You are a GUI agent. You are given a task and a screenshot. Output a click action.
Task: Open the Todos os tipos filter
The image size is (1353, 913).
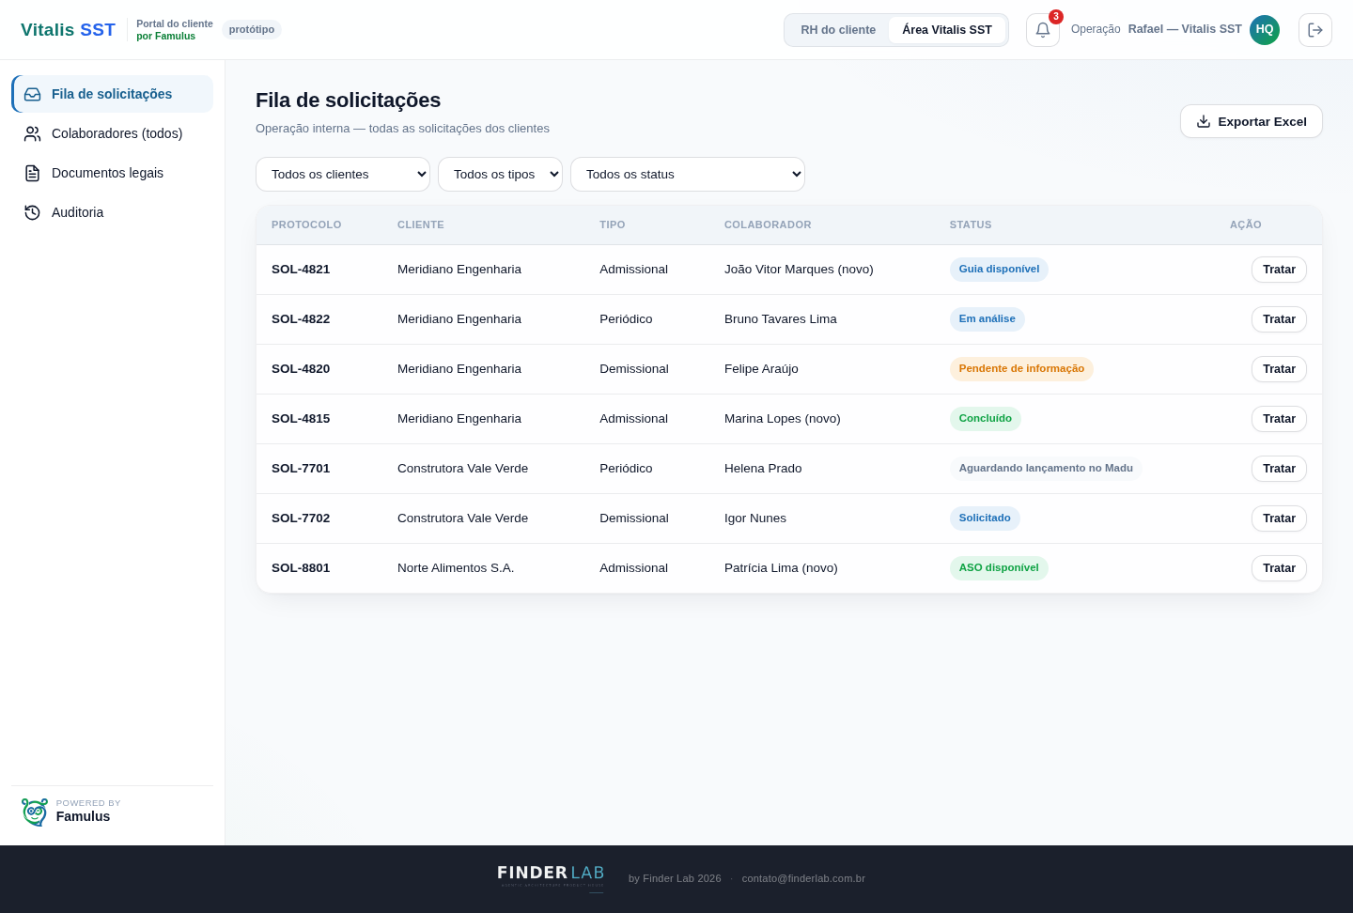click(500, 175)
